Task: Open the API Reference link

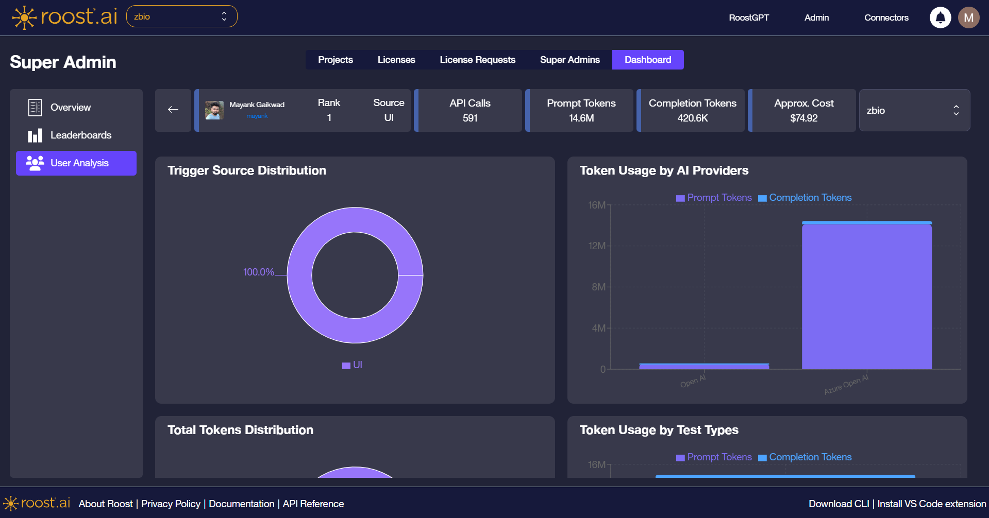Action: (313, 504)
